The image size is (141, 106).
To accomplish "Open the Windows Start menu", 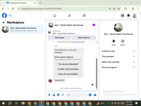I will 3,103.
